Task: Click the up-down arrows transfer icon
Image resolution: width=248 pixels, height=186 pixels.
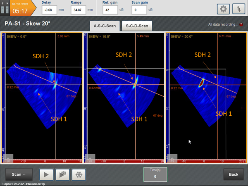Action: pos(238,9)
